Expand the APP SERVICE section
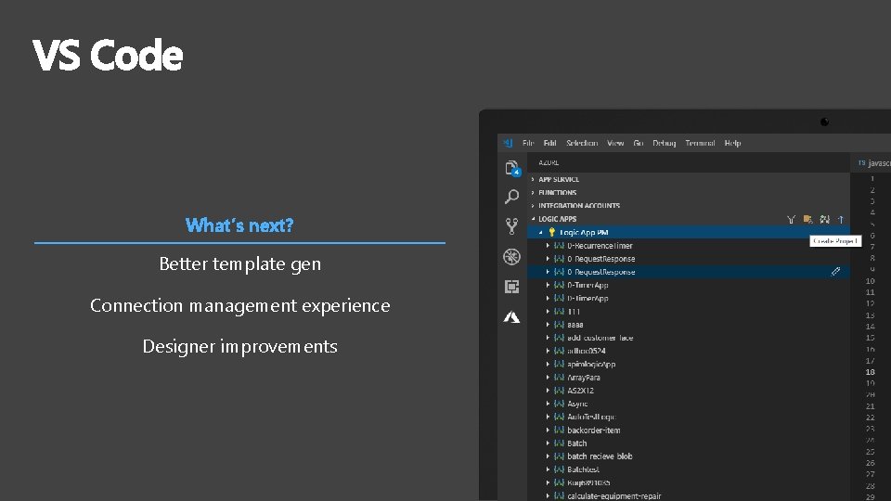891x501 pixels. click(x=533, y=179)
